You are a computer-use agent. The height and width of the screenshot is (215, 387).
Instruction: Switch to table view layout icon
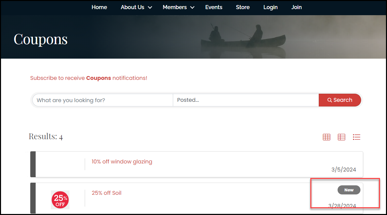click(x=341, y=137)
